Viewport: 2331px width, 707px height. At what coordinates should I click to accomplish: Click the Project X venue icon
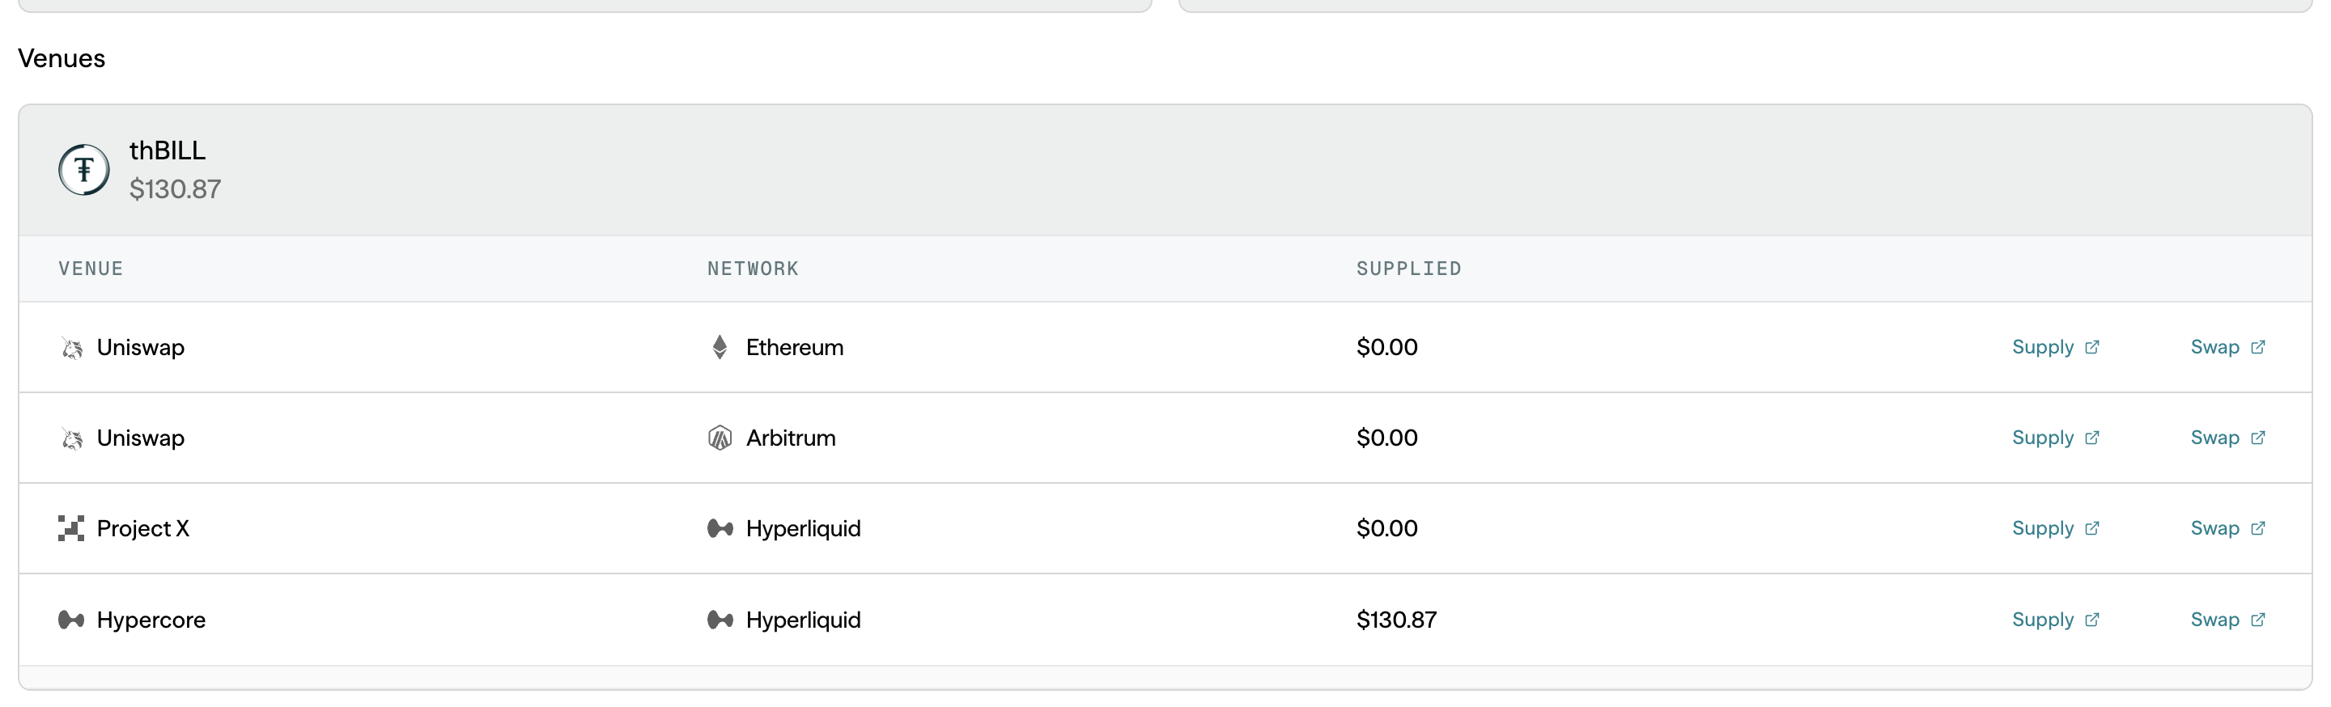[70, 529]
